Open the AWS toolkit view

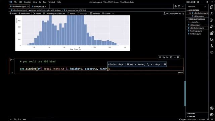click(x=212, y=52)
